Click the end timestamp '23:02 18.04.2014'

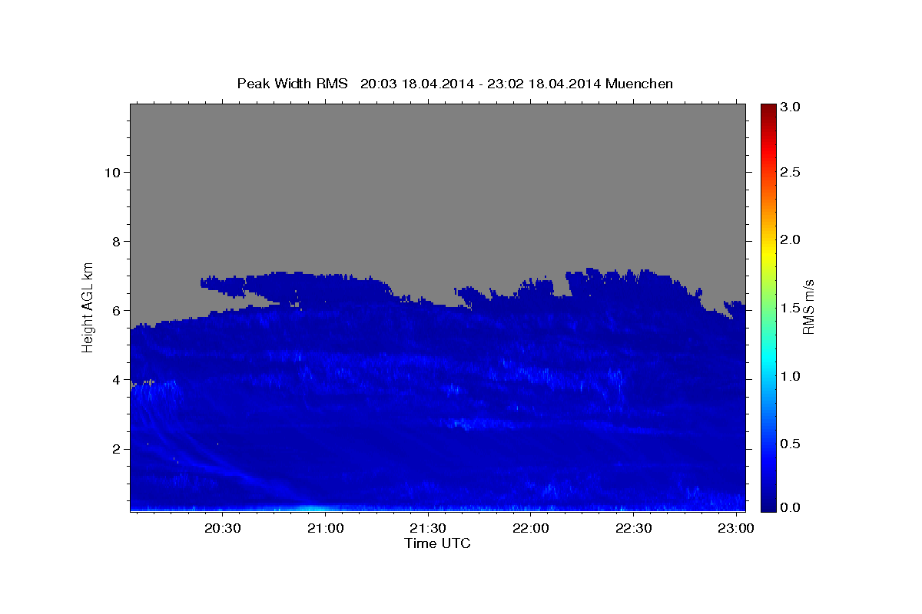click(x=542, y=84)
